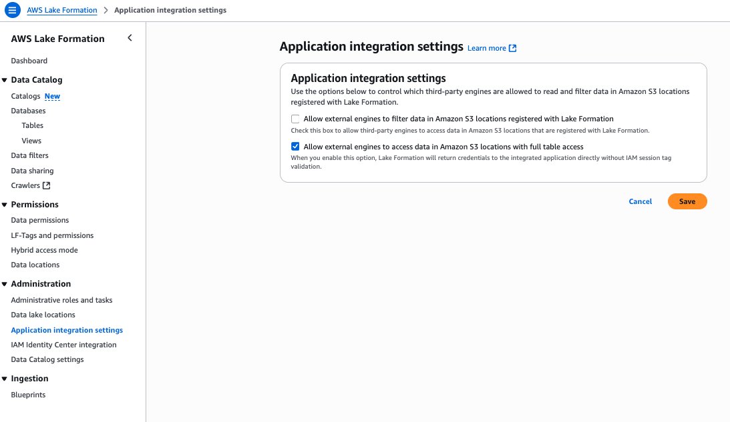Screen dimensions: 730x422
Task: Collapse the Permissions section
Action: [5, 205]
